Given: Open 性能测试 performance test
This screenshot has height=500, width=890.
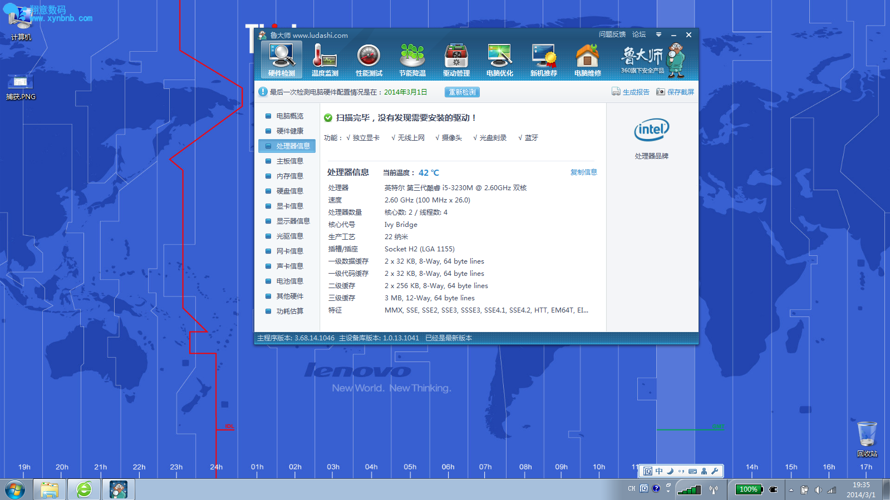Looking at the screenshot, I should (x=368, y=60).
